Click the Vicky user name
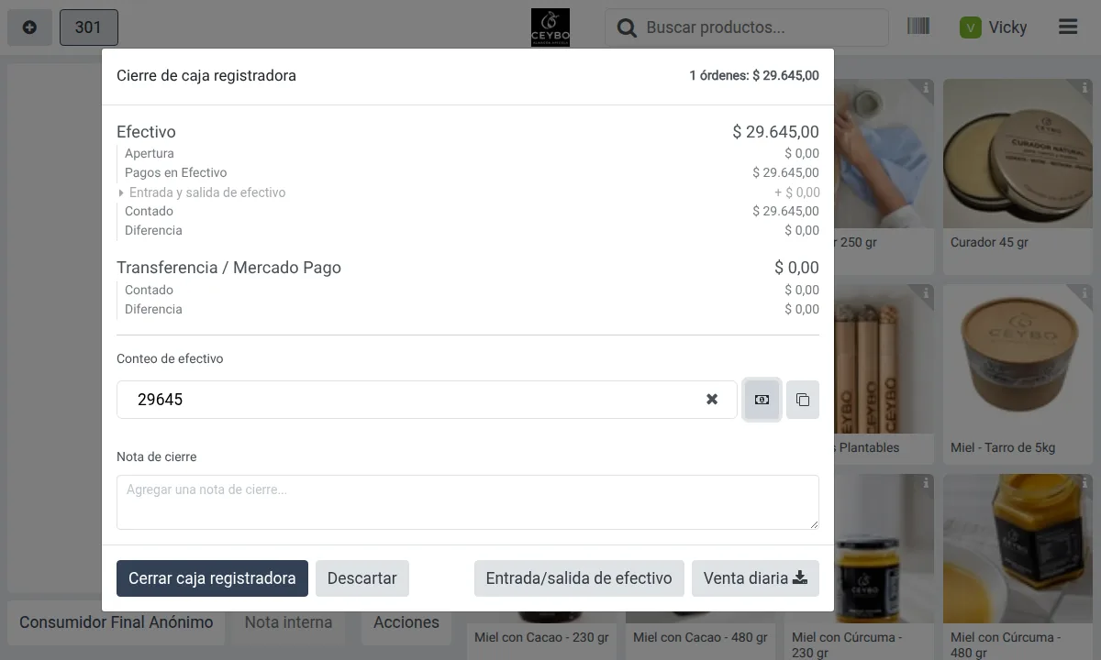Image resolution: width=1101 pixels, height=660 pixels. point(1007,27)
